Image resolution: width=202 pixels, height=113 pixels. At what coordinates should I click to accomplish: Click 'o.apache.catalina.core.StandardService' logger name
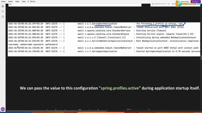click(x=107, y=31)
